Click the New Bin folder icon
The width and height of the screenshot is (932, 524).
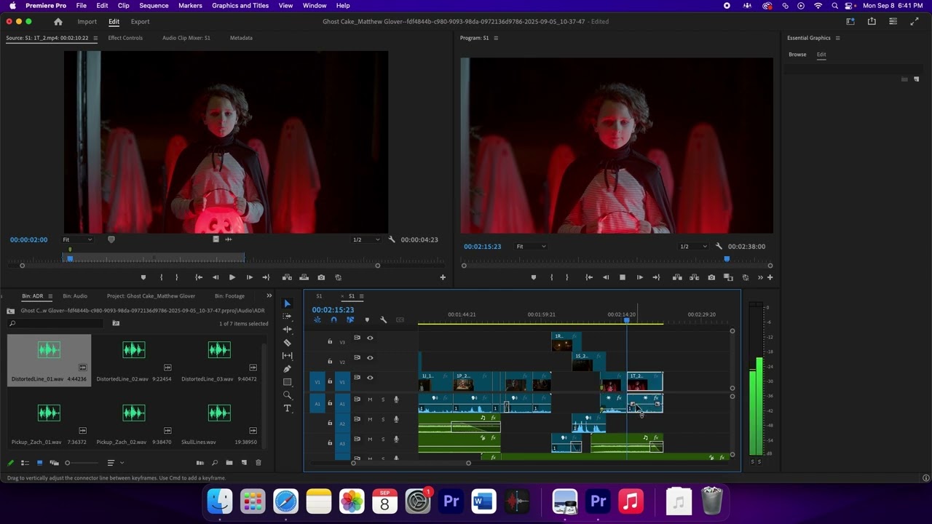(x=229, y=463)
